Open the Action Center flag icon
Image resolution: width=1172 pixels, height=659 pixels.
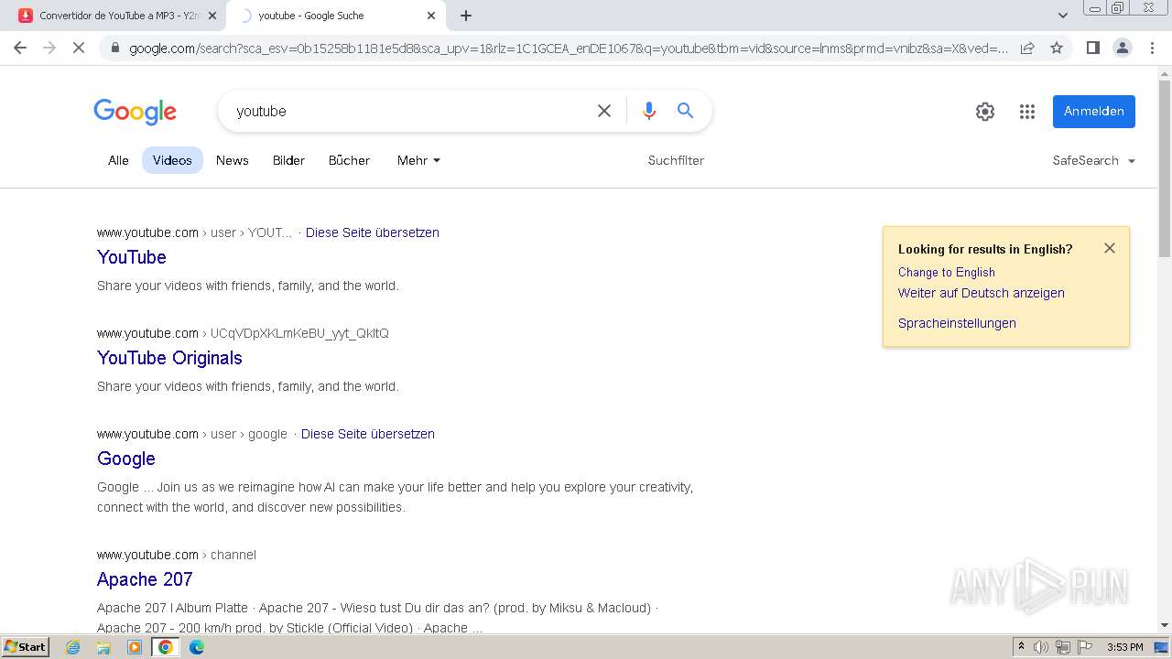coord(1085,647)
